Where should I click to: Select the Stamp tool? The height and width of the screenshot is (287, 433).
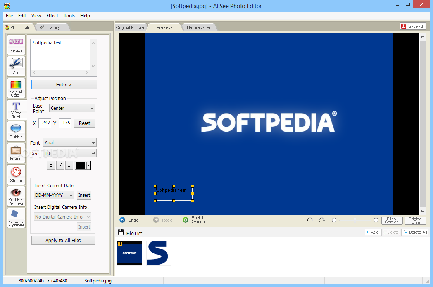click(x=16, y=174)
